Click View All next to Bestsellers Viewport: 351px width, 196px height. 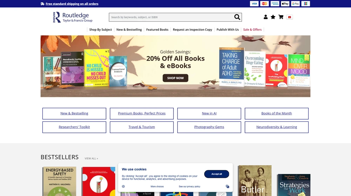coord(91,159)
